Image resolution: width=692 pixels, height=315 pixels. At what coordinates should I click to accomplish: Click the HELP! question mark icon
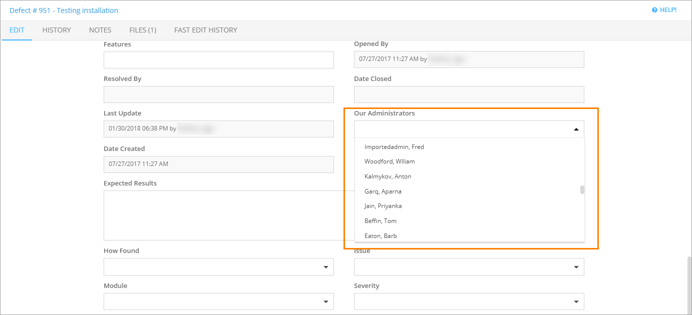[654, 10]
